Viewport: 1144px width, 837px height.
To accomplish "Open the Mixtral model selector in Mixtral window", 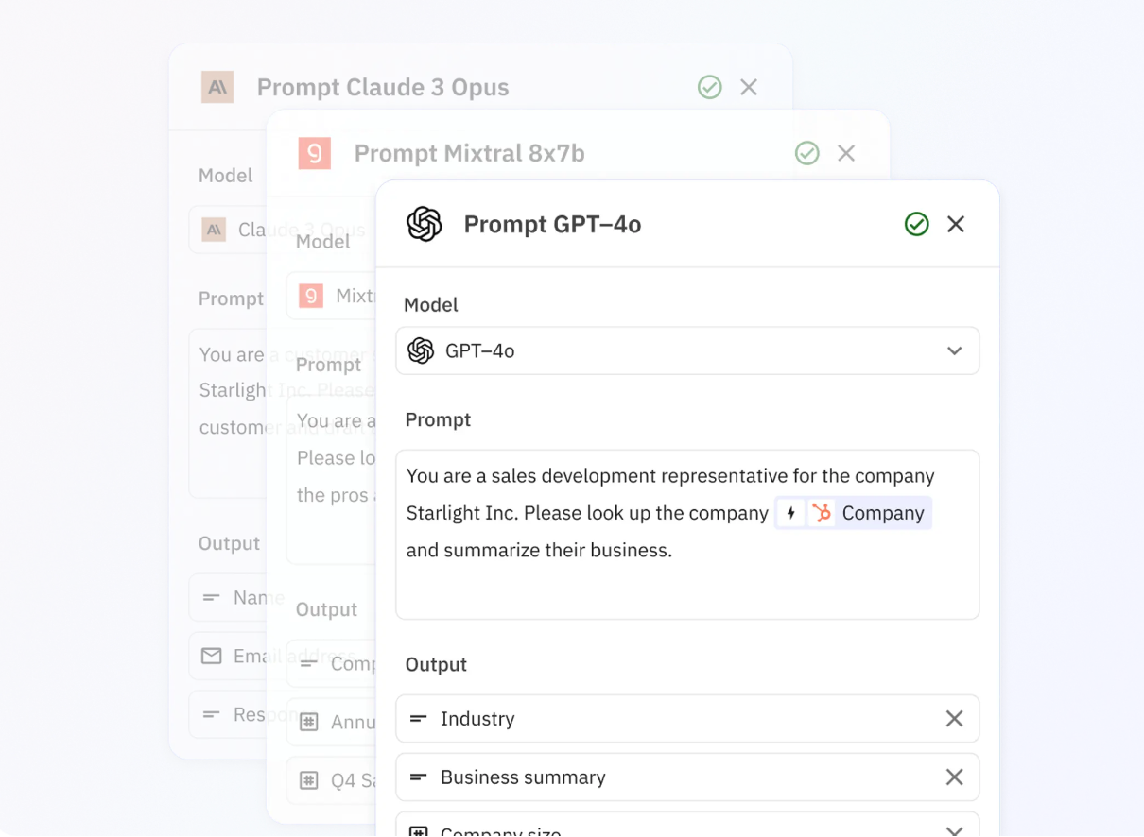I will coord(331,296).
